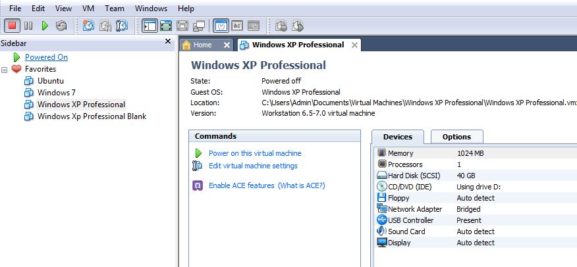Select the USB Controller device row
This screenshot has height=267, width=577.
(476, 220)
